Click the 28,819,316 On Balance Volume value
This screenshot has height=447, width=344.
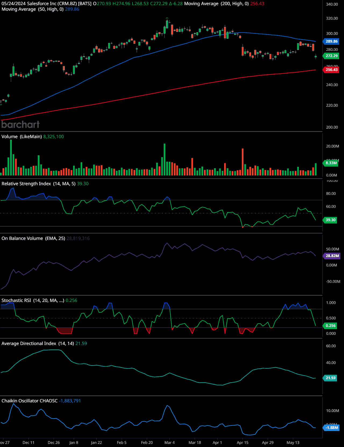click(x=78, y=238)
